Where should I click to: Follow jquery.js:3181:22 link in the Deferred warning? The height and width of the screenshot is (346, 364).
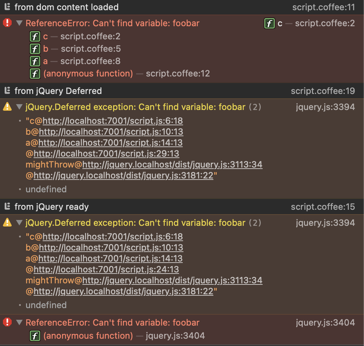(x=123, y=176)
